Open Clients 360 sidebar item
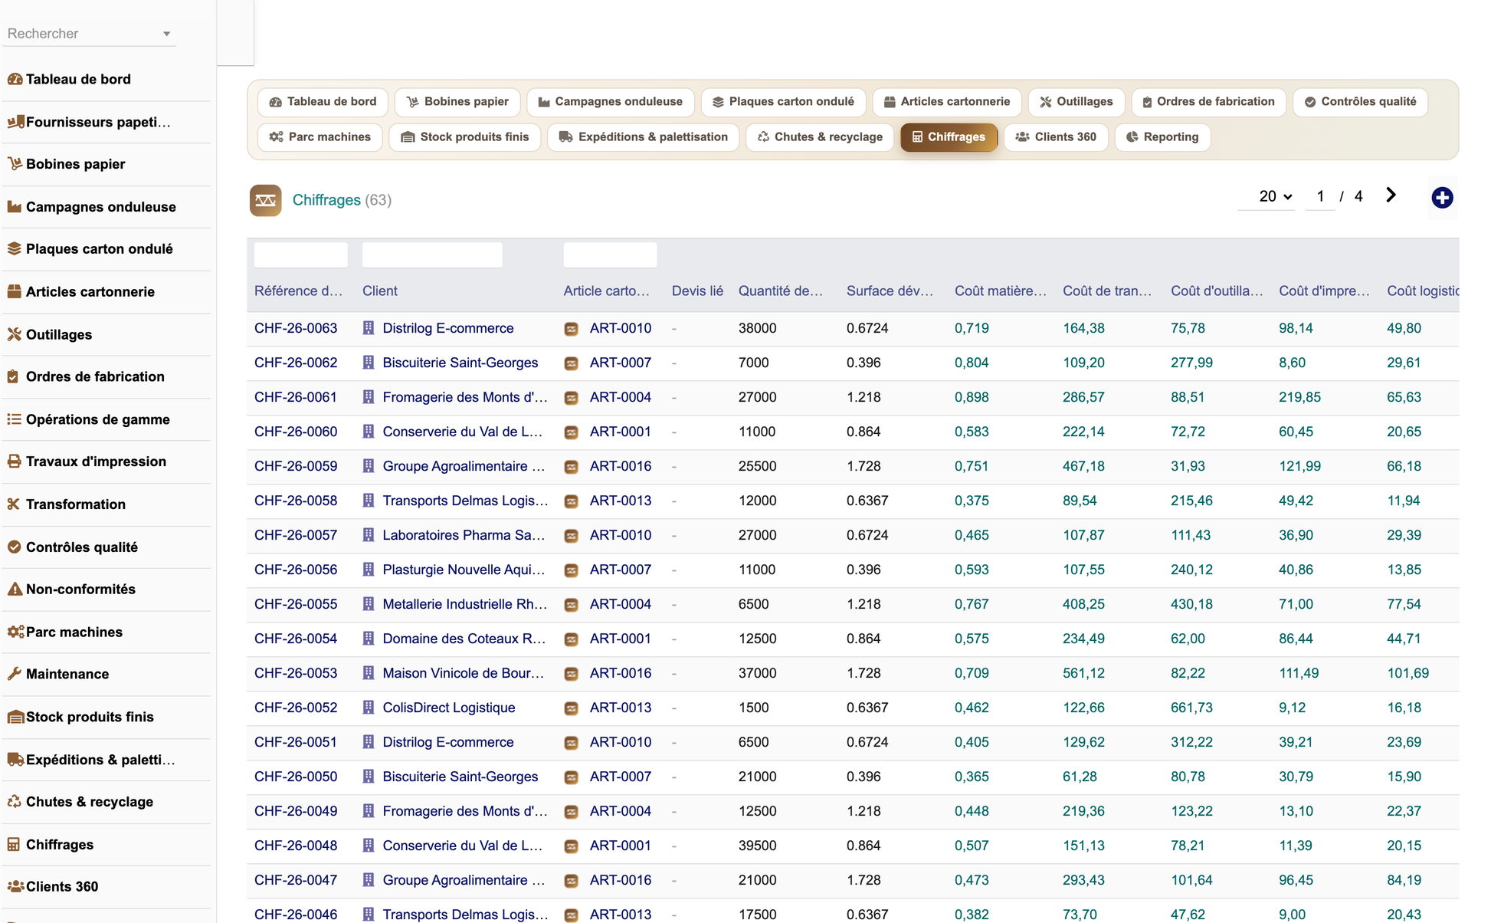This screenshot has height=923, width=1491. coord(106,887)
